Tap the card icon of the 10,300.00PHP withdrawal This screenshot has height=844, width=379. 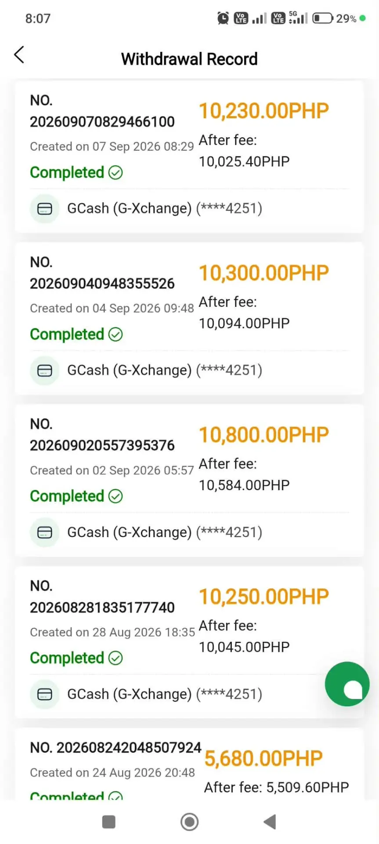point(45,371)
